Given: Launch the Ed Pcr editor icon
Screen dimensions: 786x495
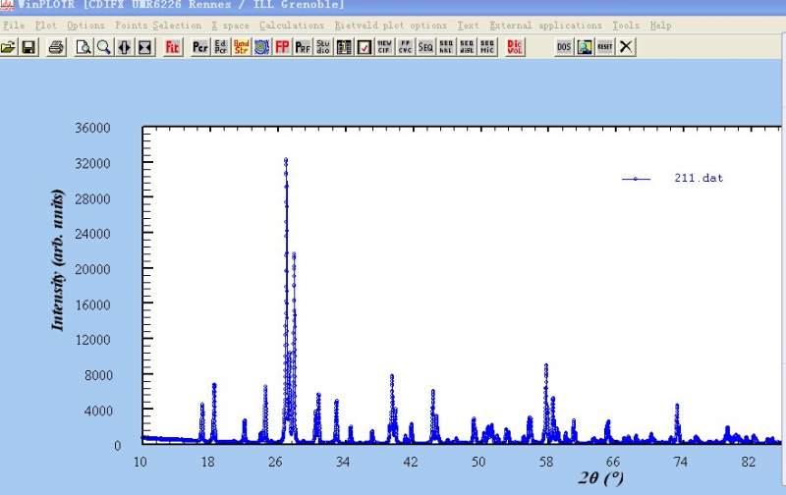Looking at the screenshot, I should click(220, 47).
